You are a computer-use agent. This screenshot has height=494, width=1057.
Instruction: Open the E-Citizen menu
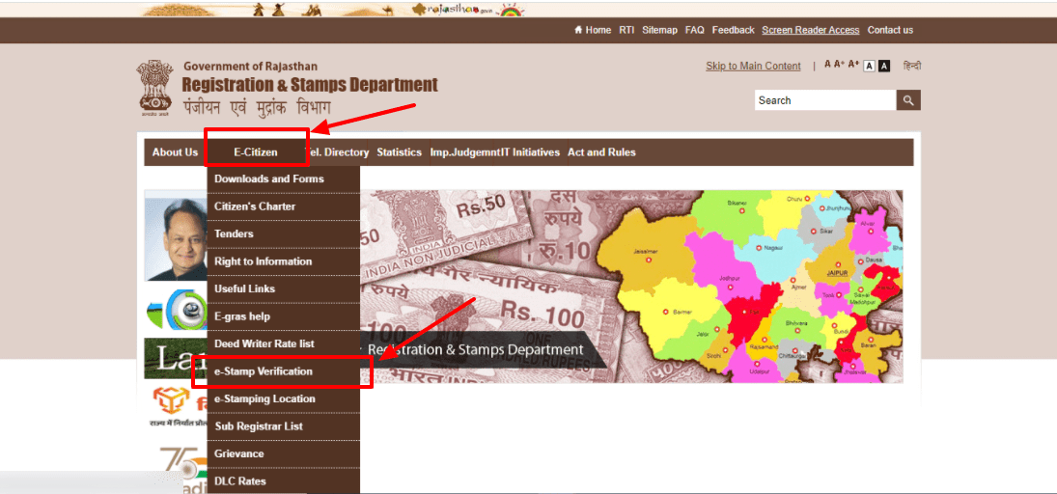click(256, 152)
